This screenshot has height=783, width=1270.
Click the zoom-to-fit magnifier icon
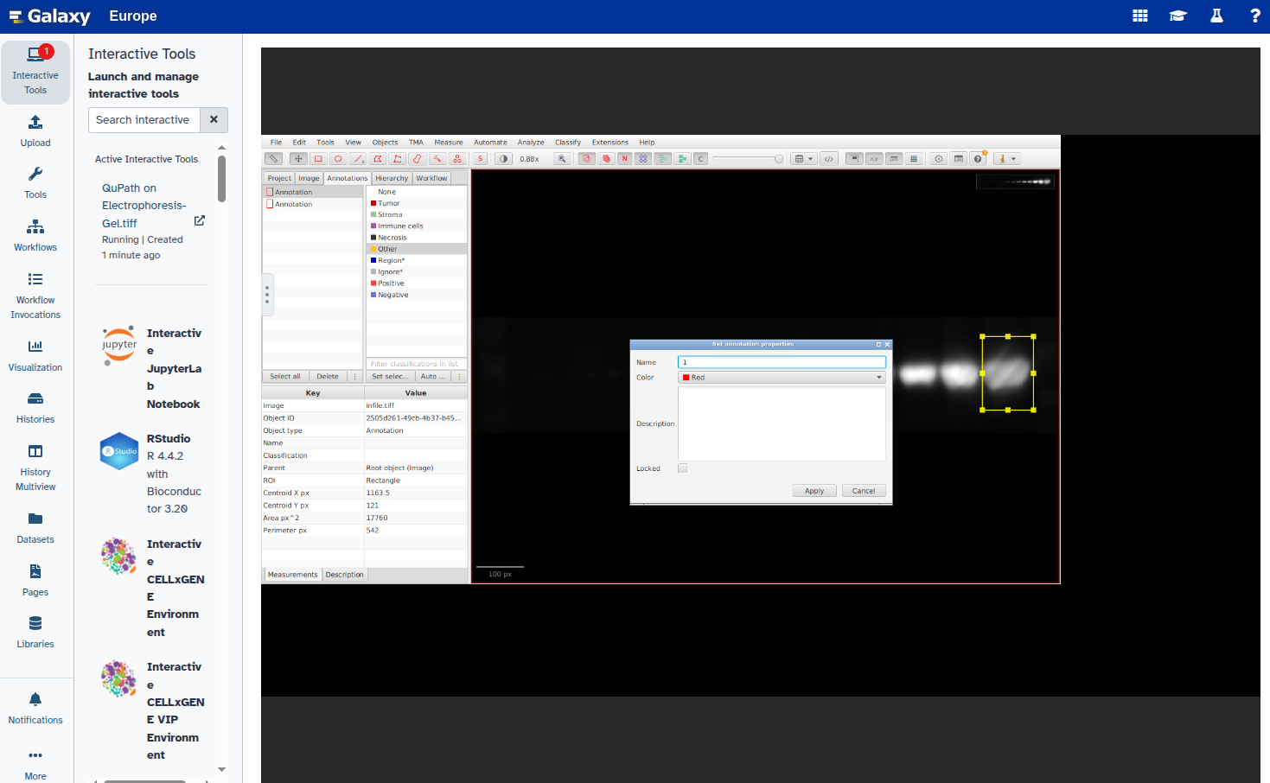tap(562, 159)
